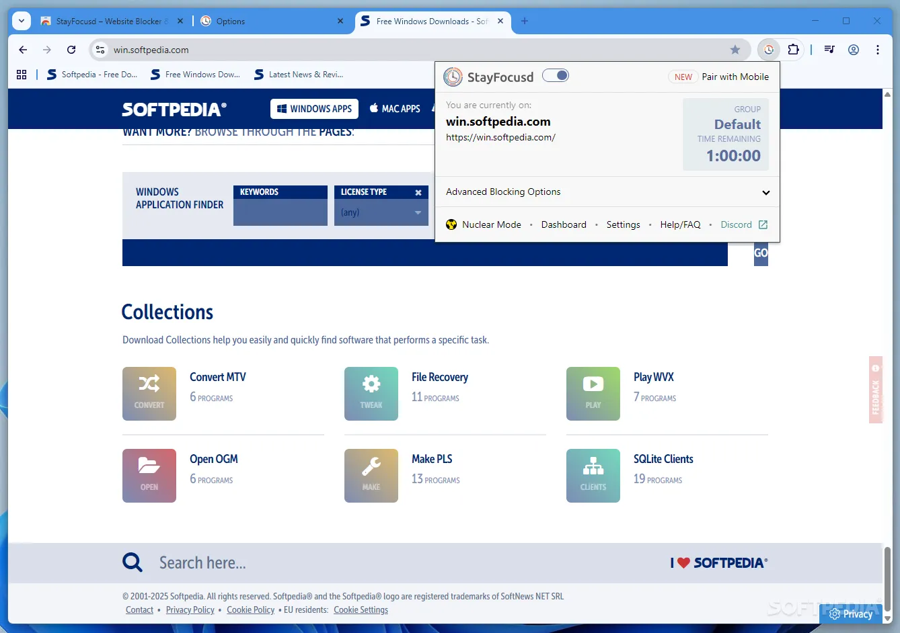Click the StayFocusd clock logo
The image size is (900, 633).
point(453,77)
